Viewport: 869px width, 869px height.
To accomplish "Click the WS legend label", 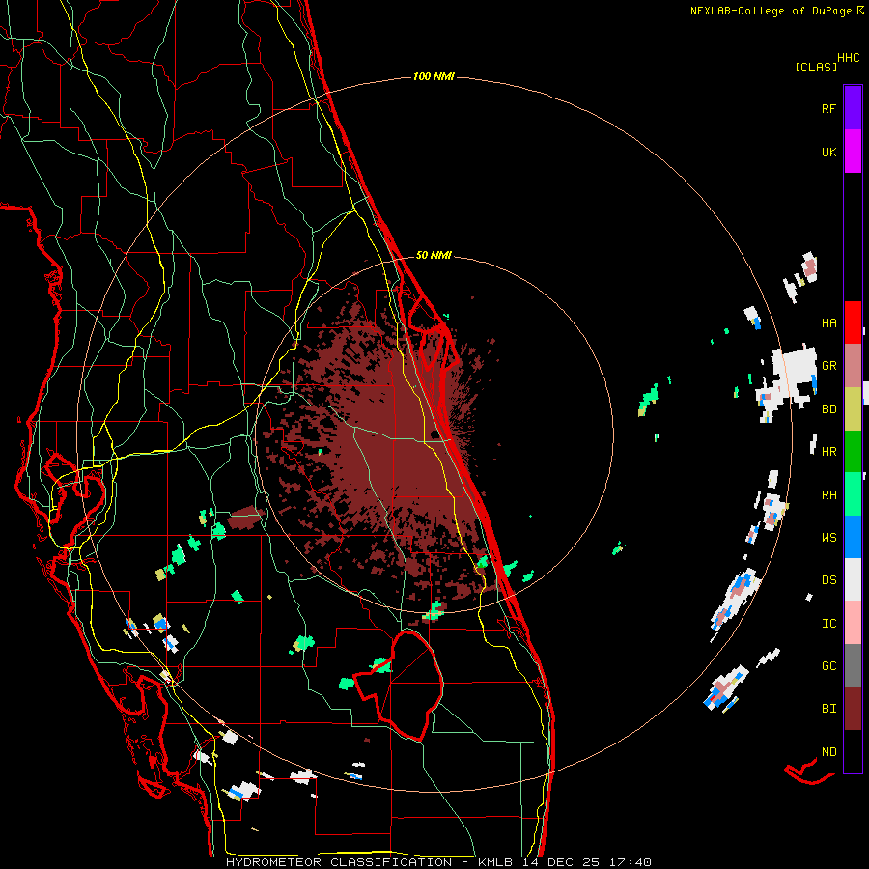I will (x=828, y=538).
